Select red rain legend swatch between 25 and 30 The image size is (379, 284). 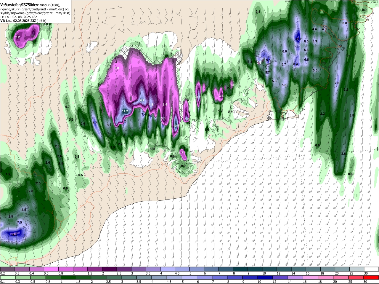coord(356,277)
